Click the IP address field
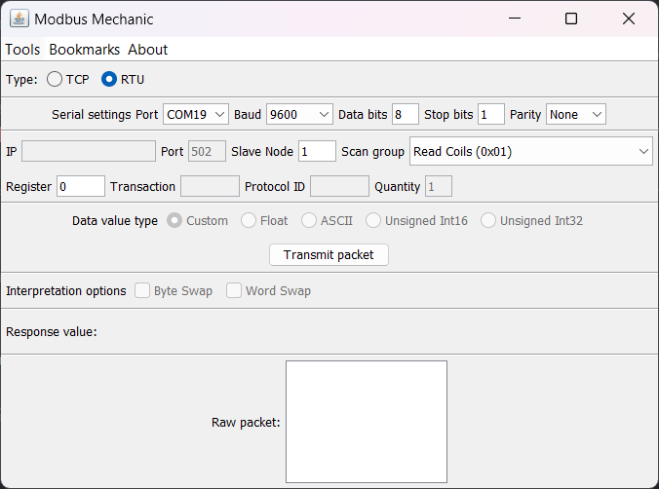This screenshot has height=489, width=659. click(x=89, y=151)
